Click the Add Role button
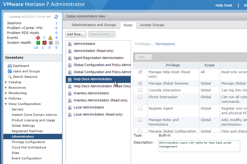The image size is (247, 164). 76,34
